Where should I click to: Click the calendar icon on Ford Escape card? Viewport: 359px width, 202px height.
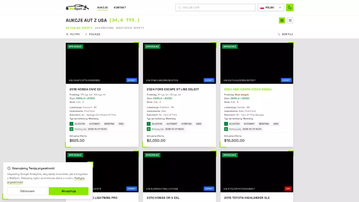[149, 129]
